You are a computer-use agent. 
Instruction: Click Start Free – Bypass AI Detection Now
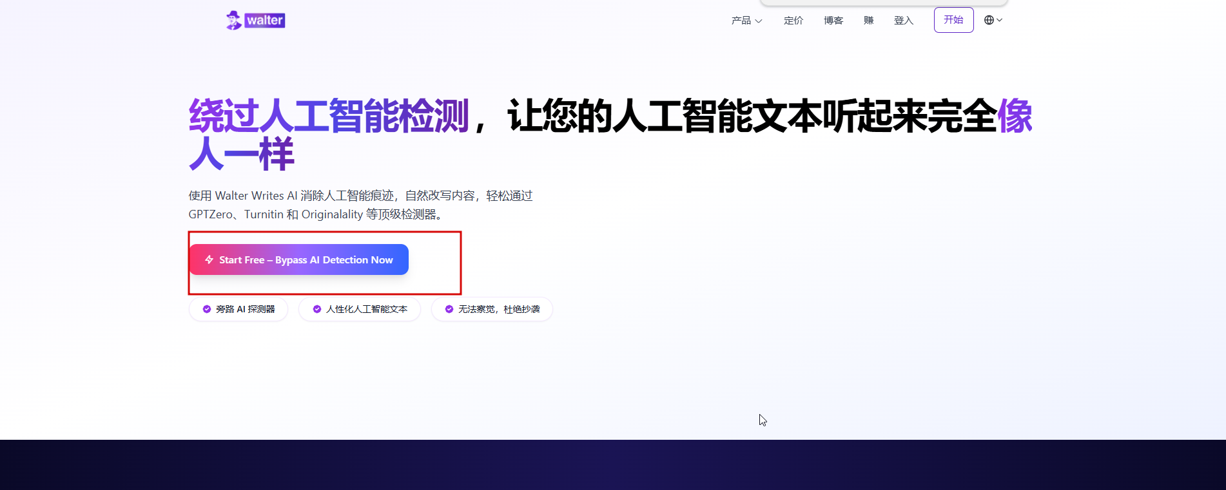click(299, 259)
